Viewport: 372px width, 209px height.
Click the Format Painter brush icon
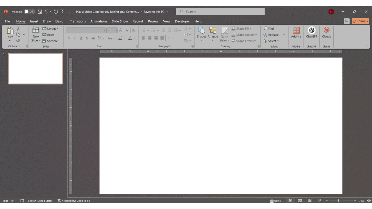coord(18,41)
